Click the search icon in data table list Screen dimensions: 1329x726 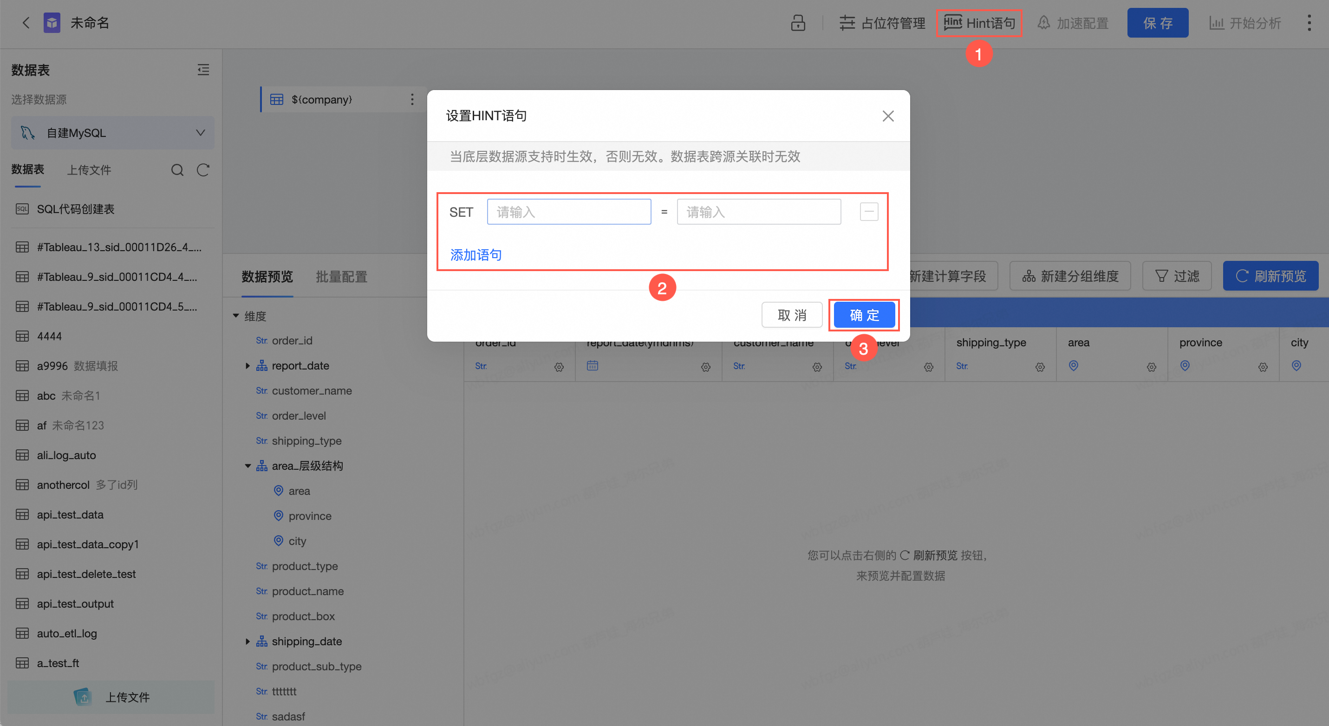177,170
